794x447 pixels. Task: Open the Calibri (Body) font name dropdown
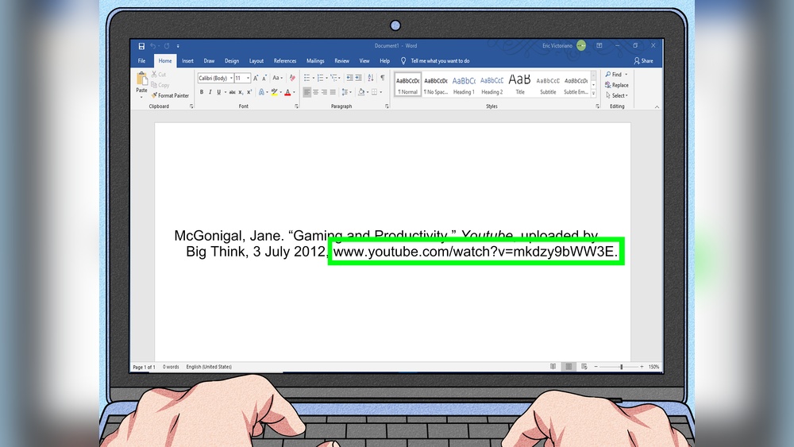click(x=231, y=78)
